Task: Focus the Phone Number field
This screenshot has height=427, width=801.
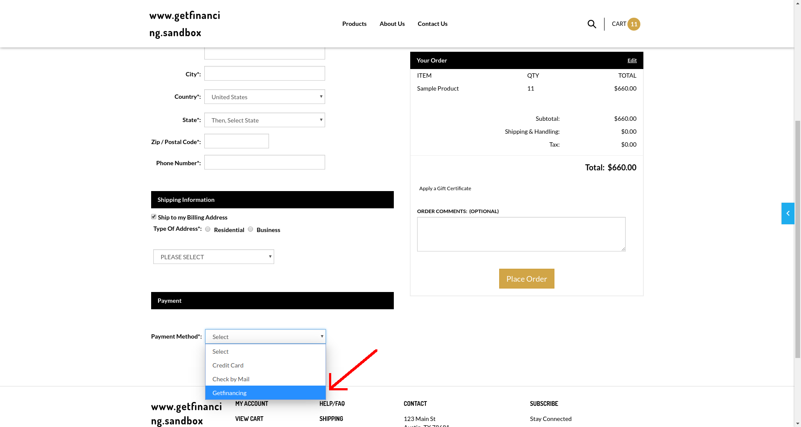Action: coord(265,162)
